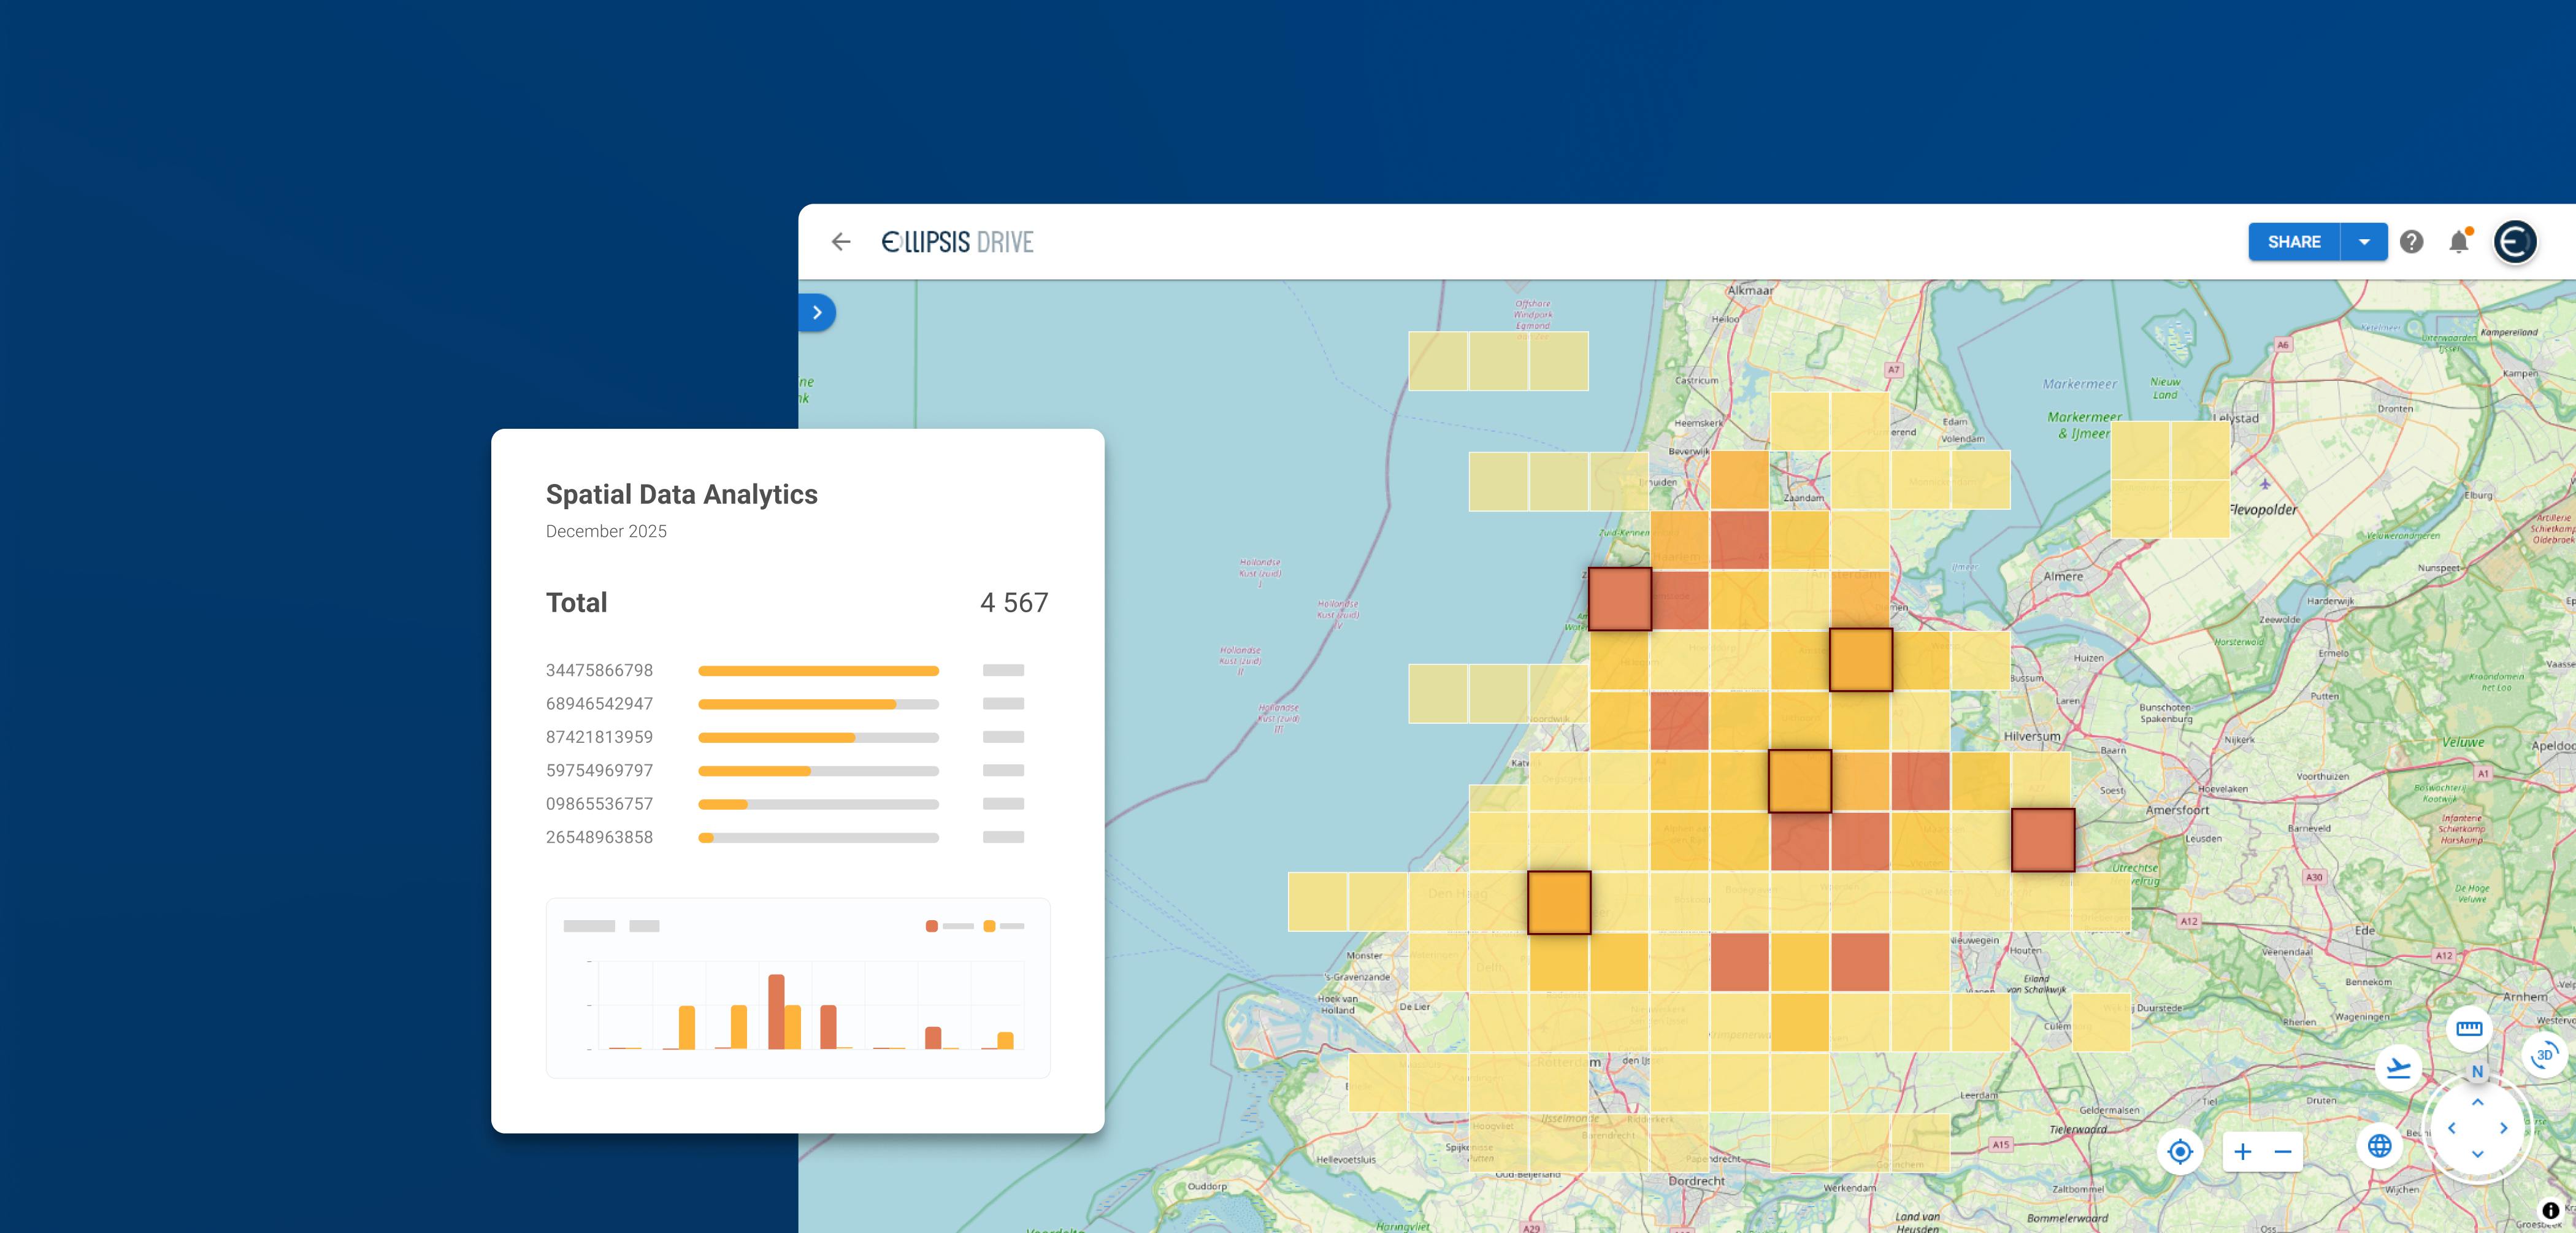Open map attribution info icon
This screenshot has height=1233, width=2576.
click(x=2551, y=1210)
